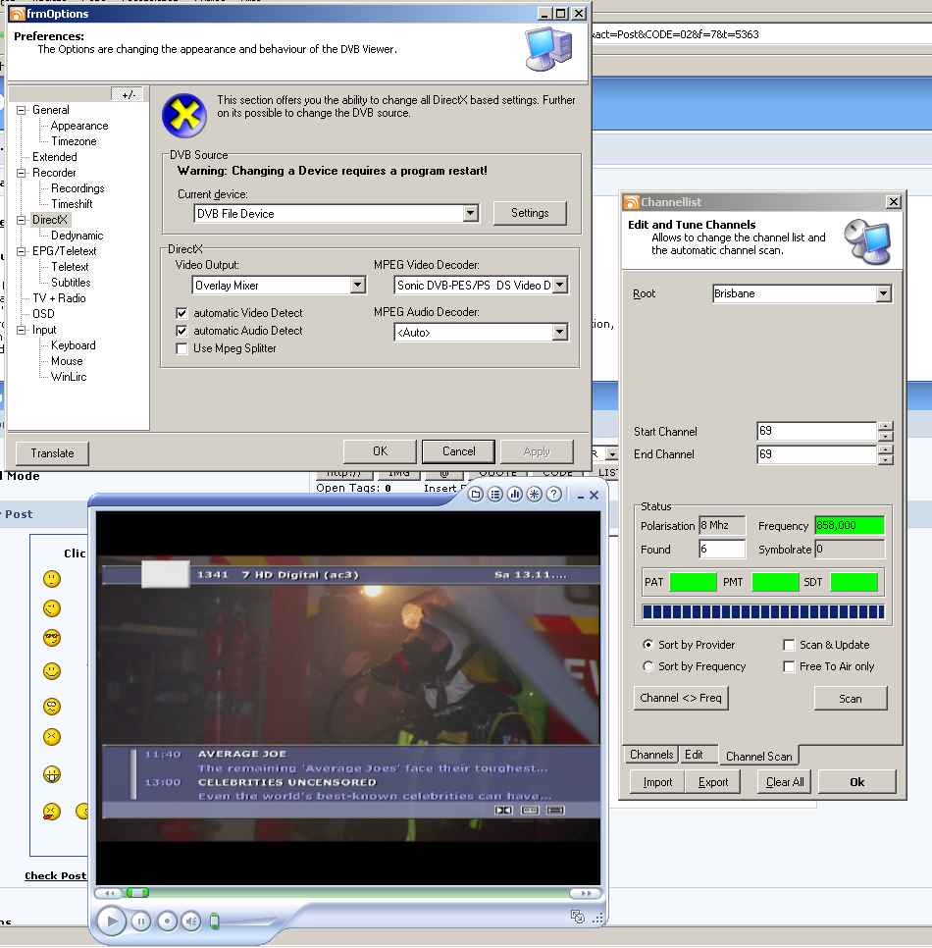Uncheck automatic Video Detect
The height and width of the screenshot is (948, 932).
coord(181,313)
